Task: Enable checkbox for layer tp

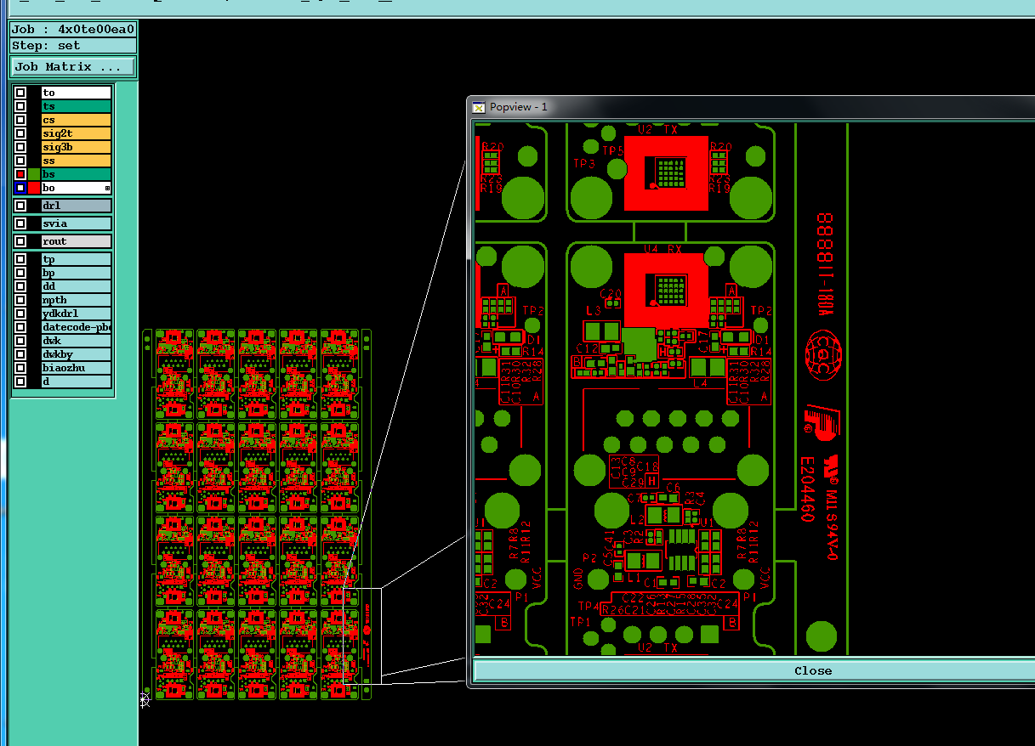Action: [20, 259]
